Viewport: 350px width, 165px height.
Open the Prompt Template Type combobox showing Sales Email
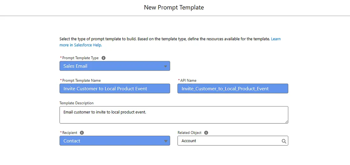tap(115, 66)
